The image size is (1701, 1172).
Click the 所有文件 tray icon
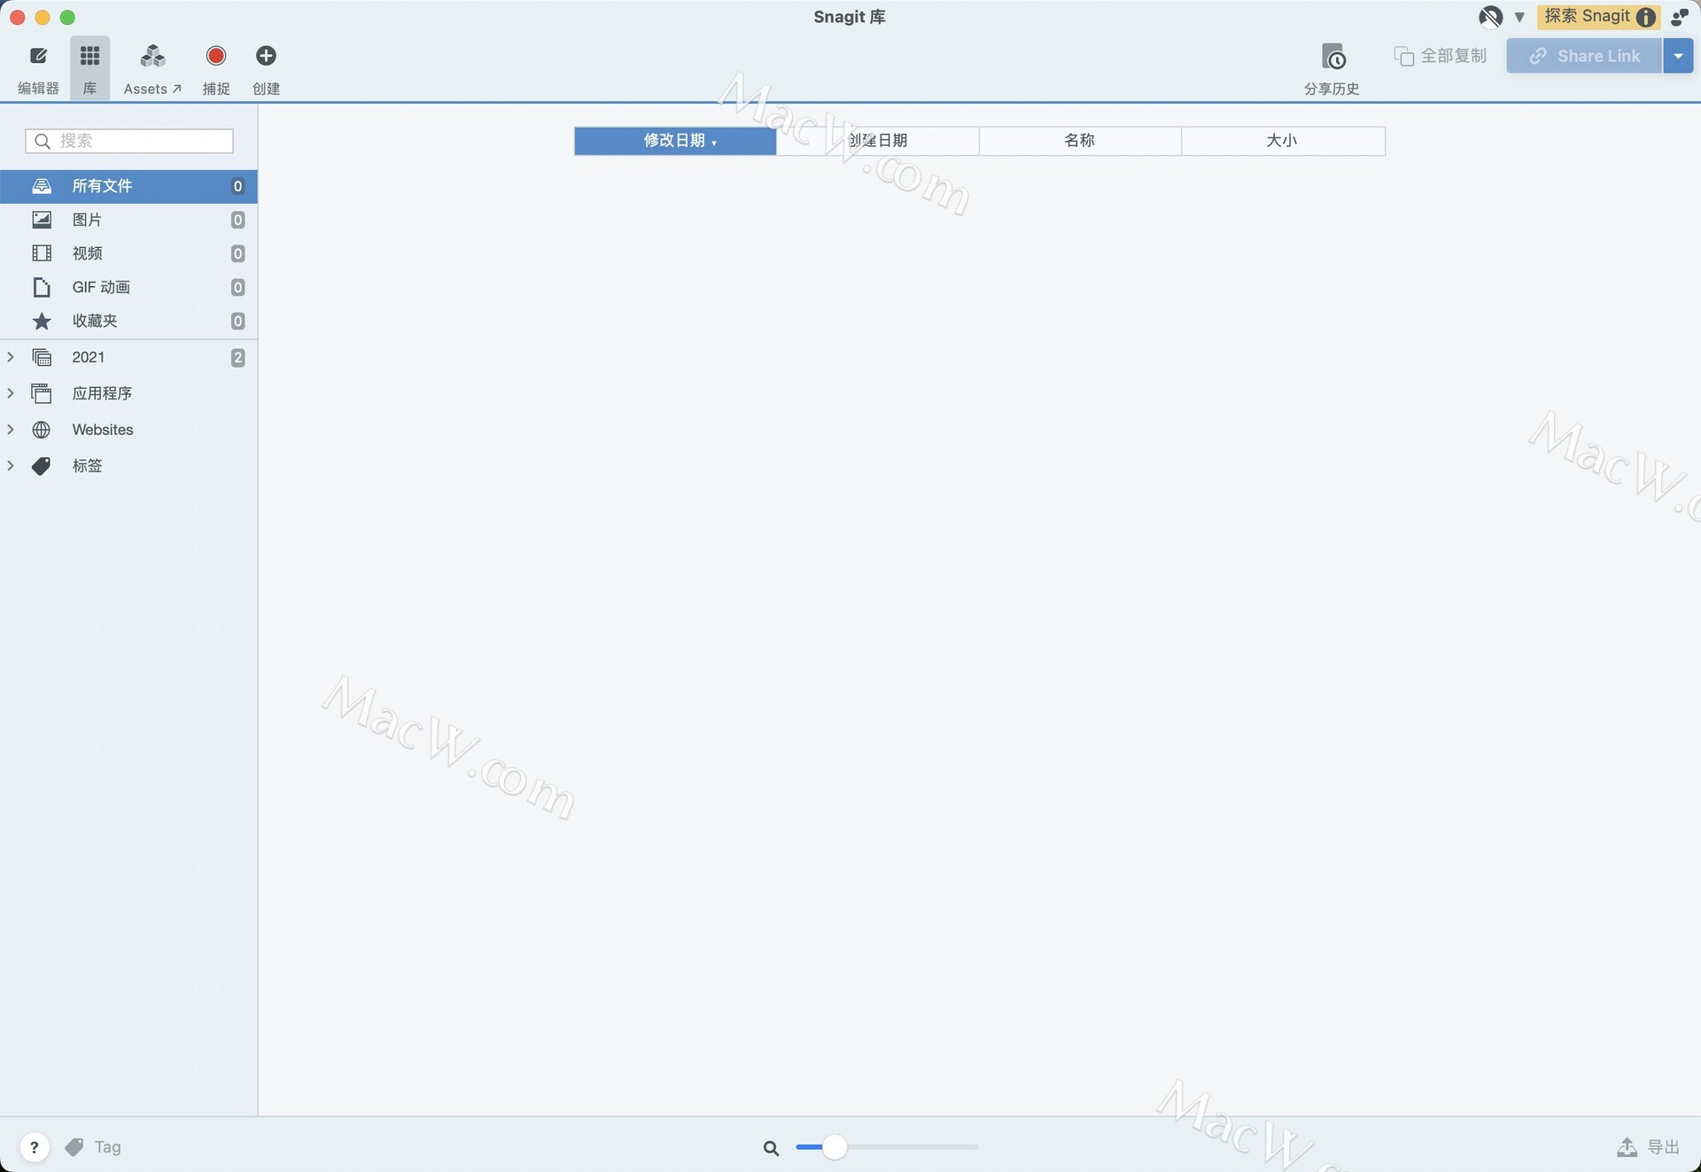pyautogui.click(x=42, y=186)
